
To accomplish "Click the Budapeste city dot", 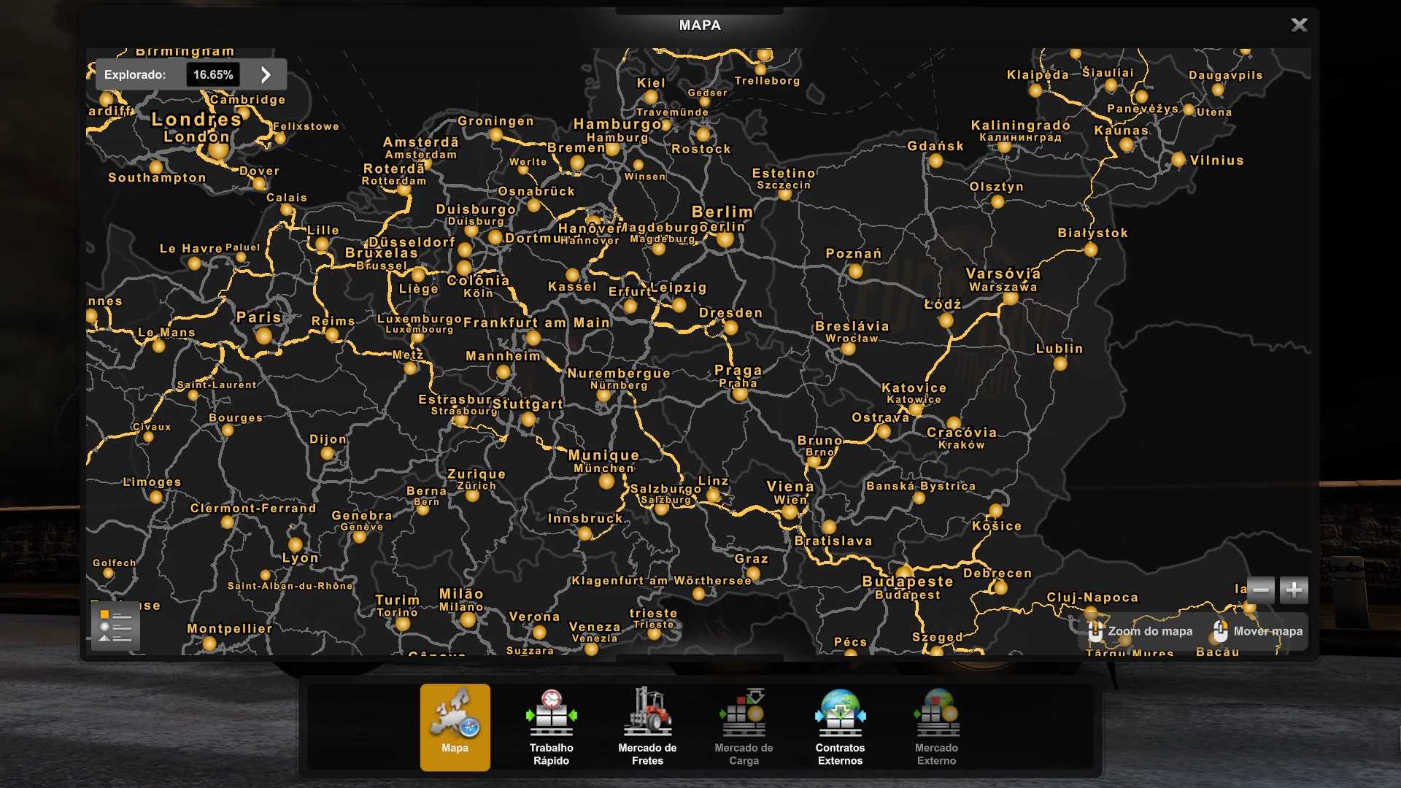I will [904, 573].
